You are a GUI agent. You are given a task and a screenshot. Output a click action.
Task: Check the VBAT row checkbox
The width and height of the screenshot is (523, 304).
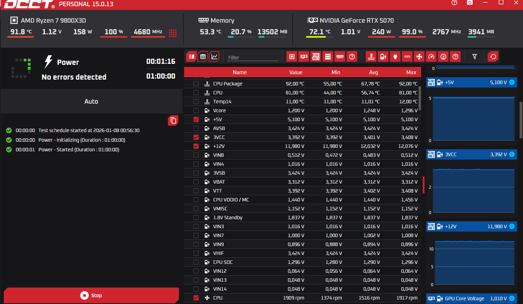point(196,182)
